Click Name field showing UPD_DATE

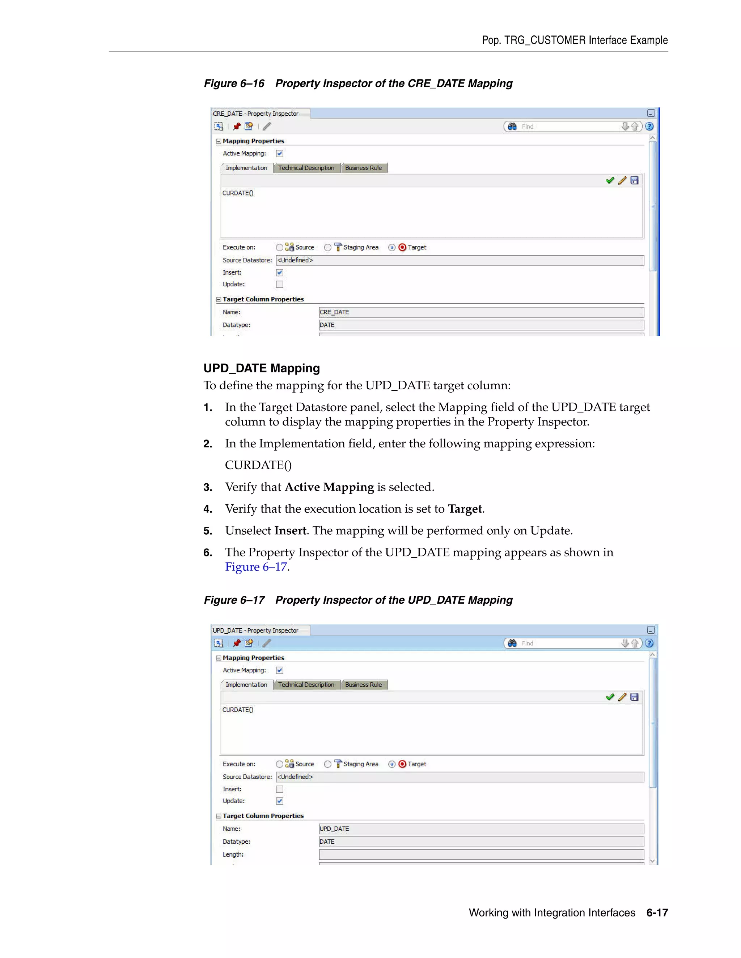482,829
